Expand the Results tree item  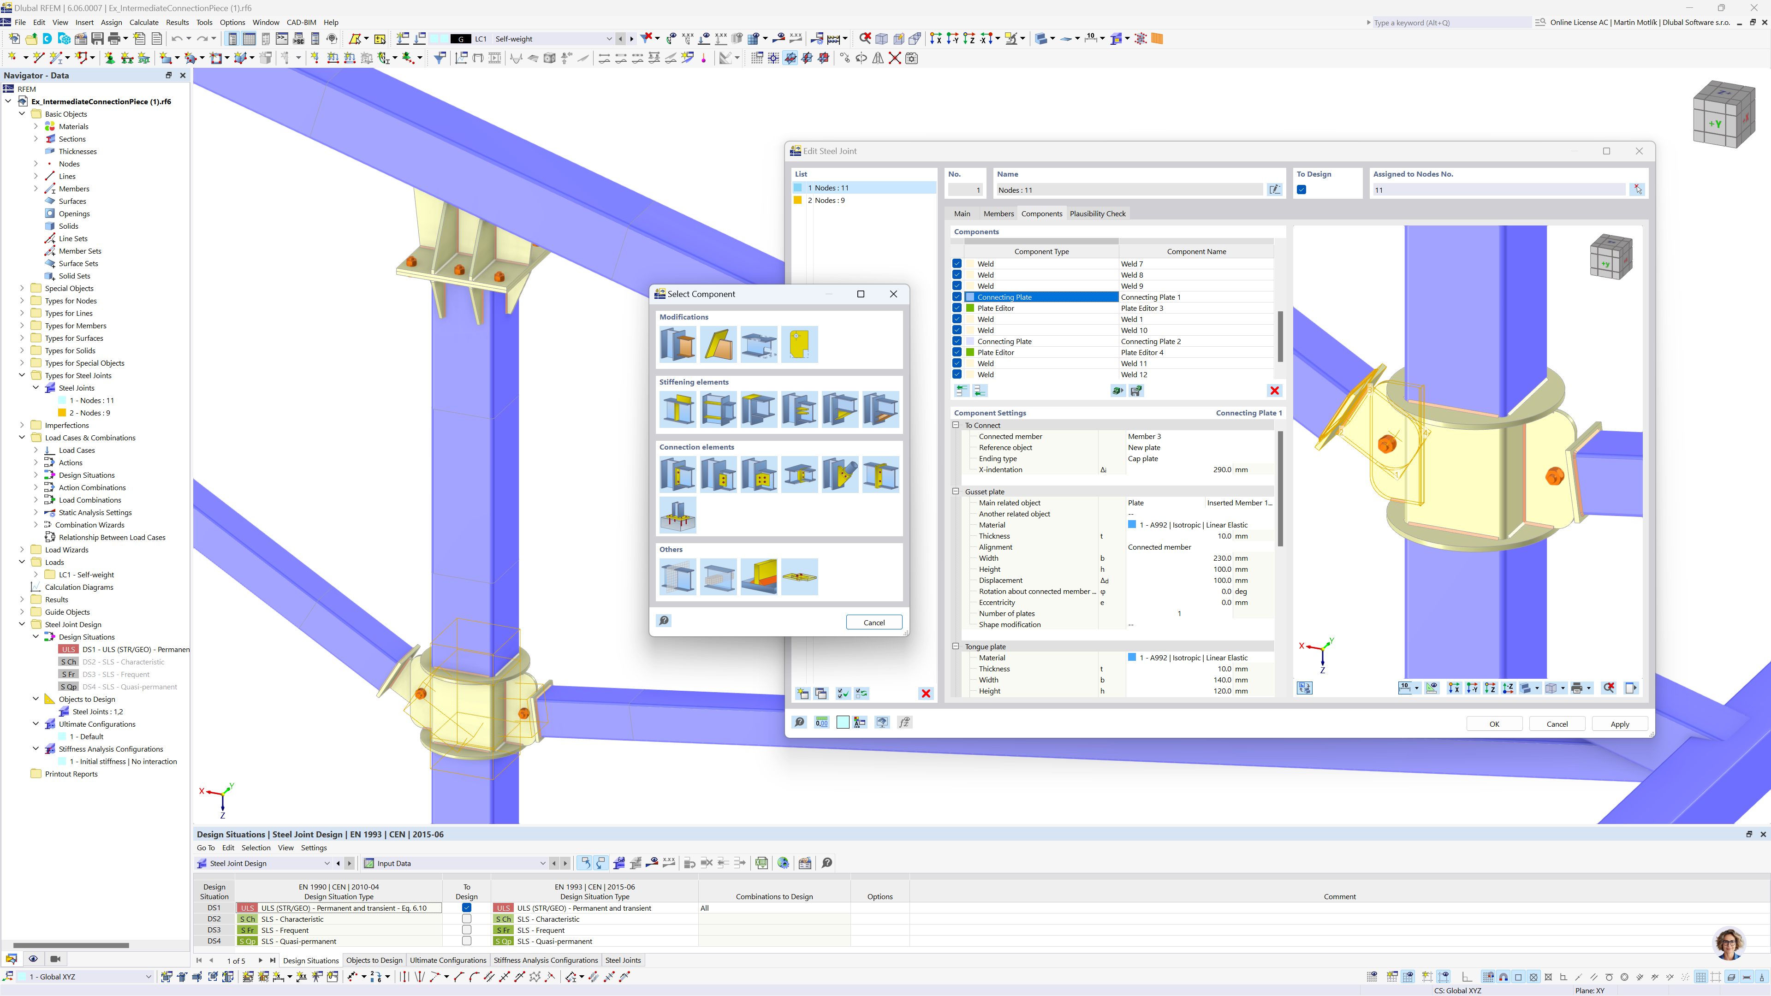point(22,599)
